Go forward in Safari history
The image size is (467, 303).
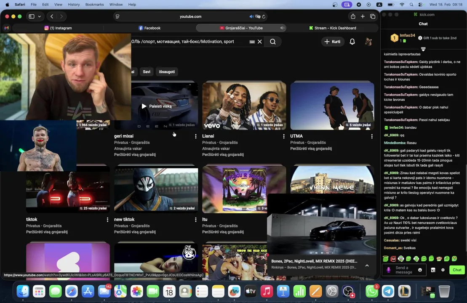[x=61, y=16]
